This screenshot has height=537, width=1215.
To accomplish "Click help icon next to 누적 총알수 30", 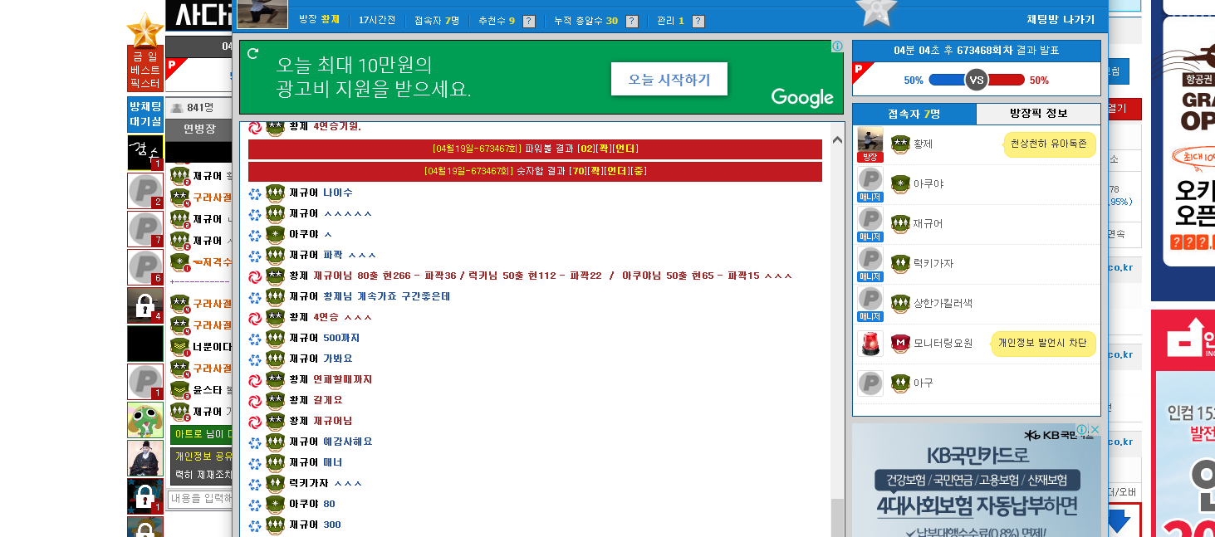I will (x=632, y=21).
